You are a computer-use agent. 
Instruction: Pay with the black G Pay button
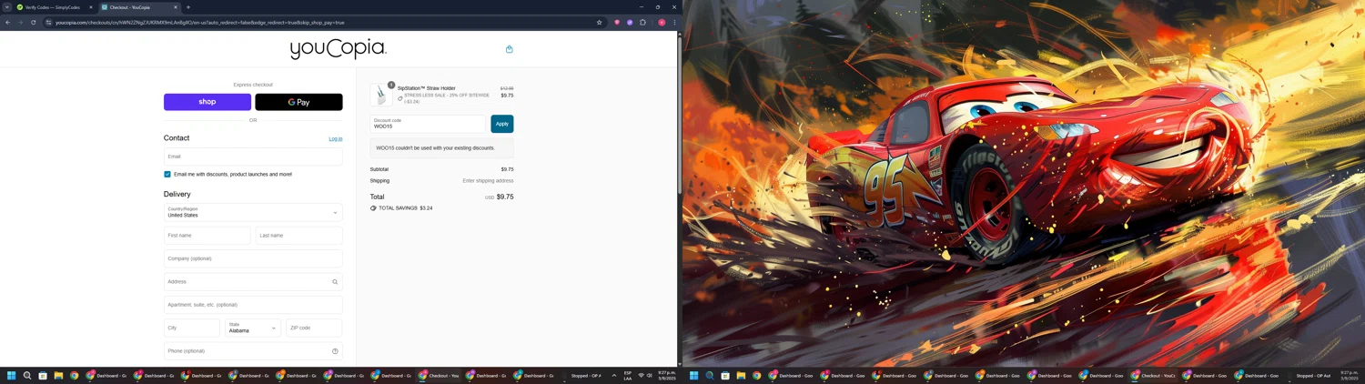tap(298, 102)
